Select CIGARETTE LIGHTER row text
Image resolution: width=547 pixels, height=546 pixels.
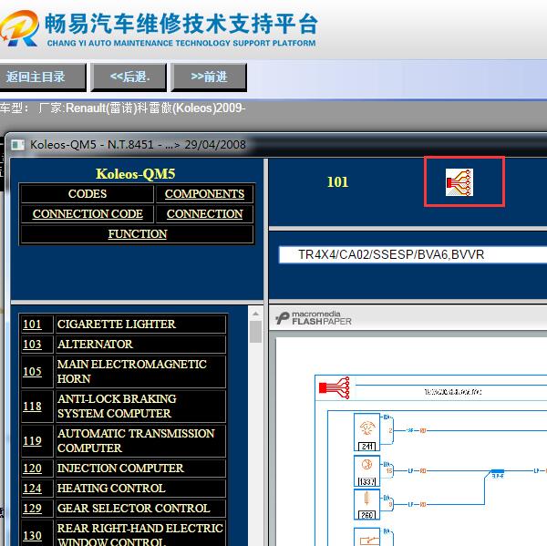click(x=116, y=325)
